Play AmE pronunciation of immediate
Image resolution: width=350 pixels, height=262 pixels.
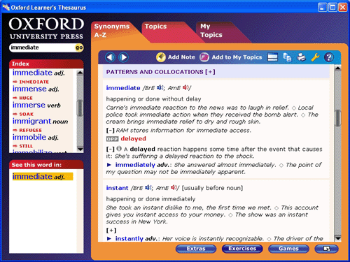185,87
